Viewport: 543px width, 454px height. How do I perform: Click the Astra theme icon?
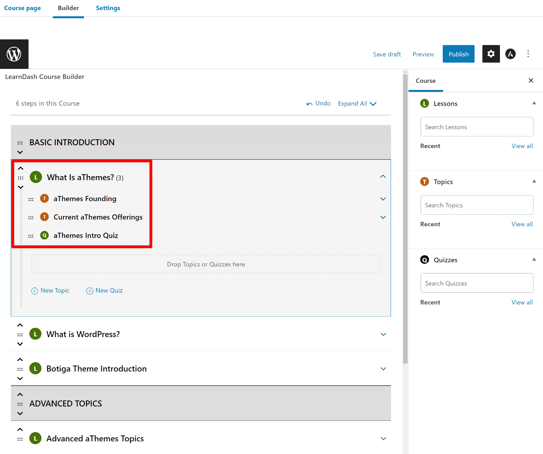(x=510, y=54)
